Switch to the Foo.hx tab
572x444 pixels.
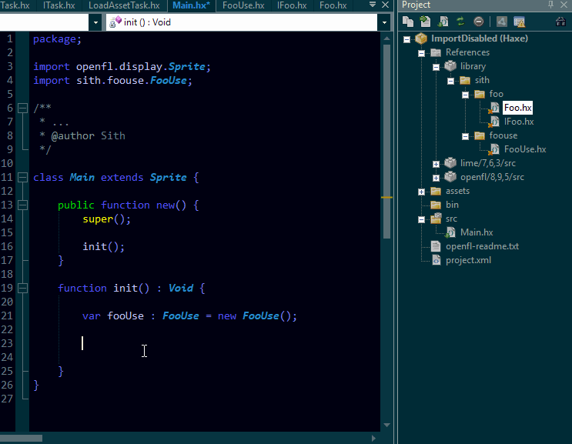[x=333, y=5]
